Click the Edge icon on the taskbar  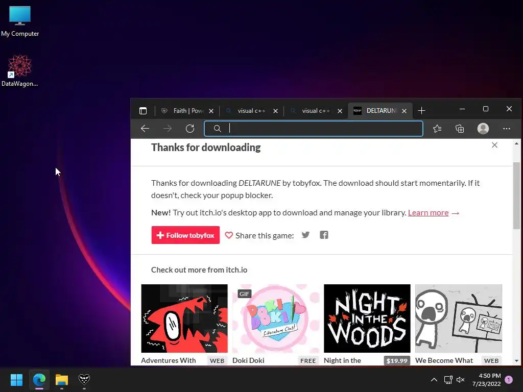(x=39, y=379)
